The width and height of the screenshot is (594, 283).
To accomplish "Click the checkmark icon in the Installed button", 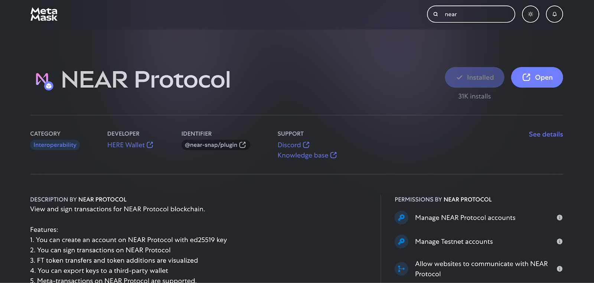I will click(x=459, y=77).
